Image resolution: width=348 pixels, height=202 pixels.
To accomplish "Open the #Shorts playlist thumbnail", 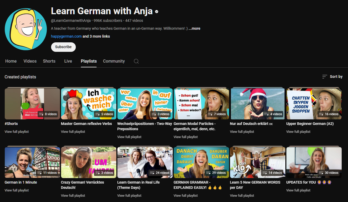I will click(32, 104).
